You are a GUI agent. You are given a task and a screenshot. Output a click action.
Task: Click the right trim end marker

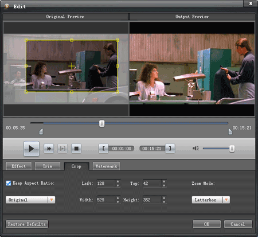(230, 131)
